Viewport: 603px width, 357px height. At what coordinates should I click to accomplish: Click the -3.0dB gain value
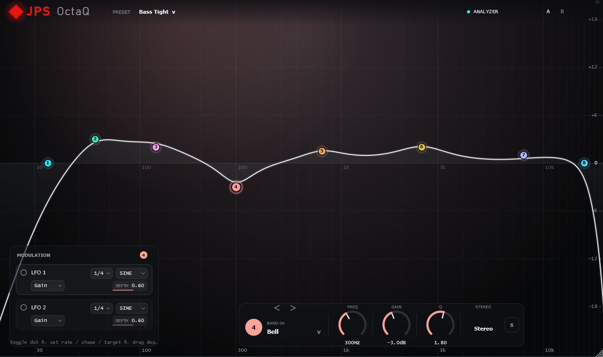tap(396, 342)
